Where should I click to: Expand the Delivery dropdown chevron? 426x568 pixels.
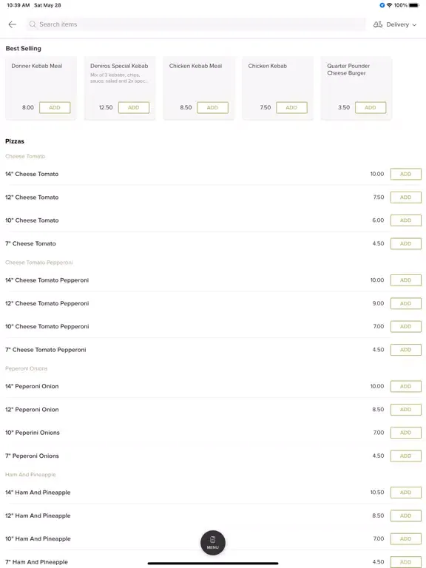(414, 25)
